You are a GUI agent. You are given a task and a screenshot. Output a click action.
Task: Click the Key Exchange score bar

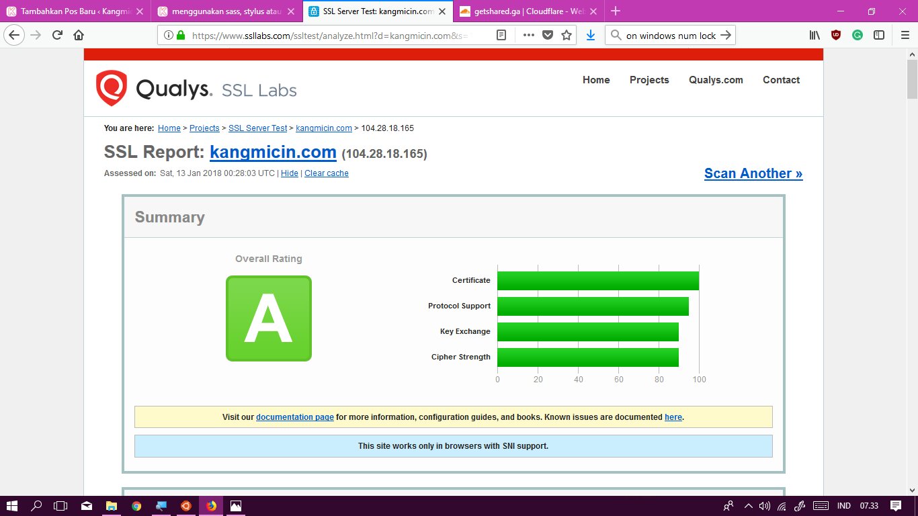(x=588, y=332)
